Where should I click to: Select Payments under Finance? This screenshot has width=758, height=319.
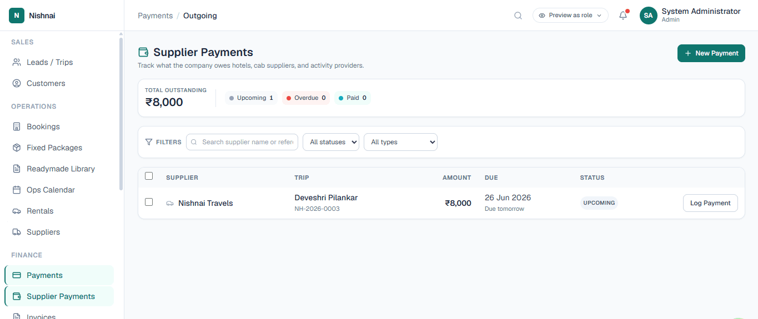pyautogui.click(x=59, y=275)
